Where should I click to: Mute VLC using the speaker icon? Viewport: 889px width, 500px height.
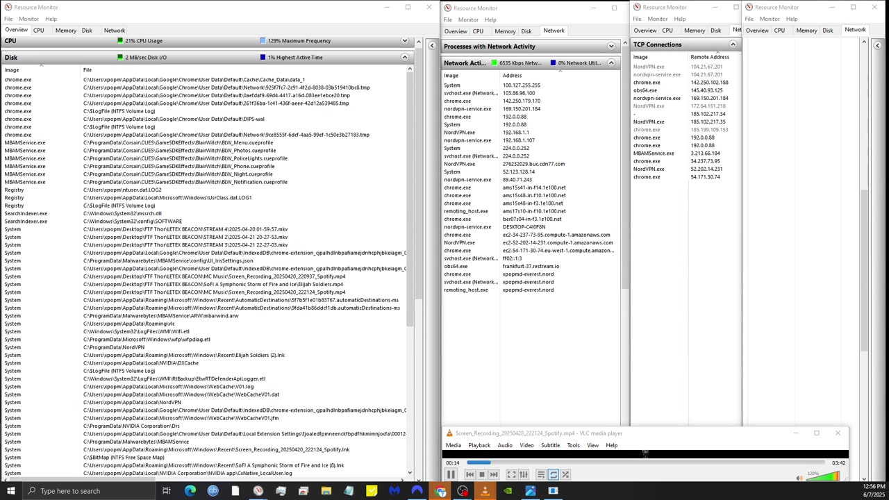(800, 477)
